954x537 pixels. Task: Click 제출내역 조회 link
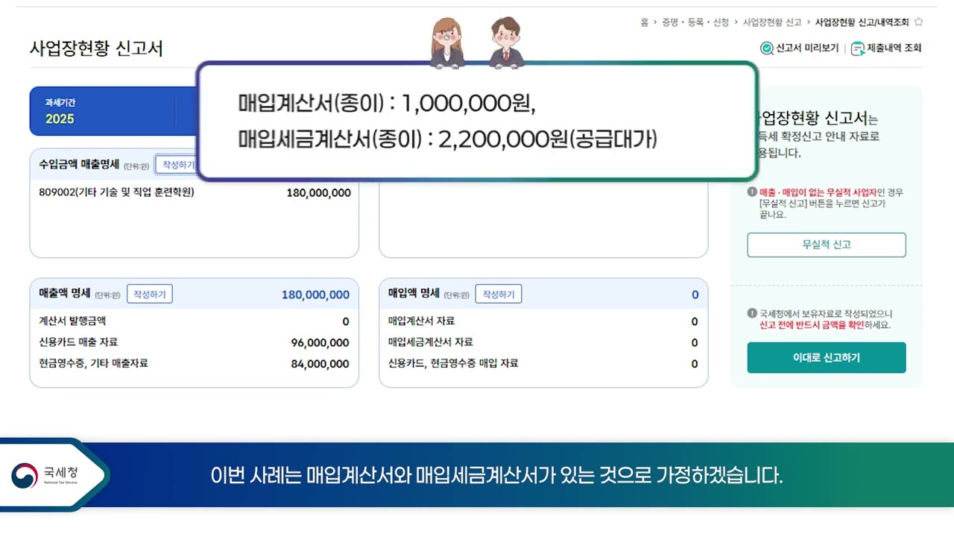click(x=894, y=48)
